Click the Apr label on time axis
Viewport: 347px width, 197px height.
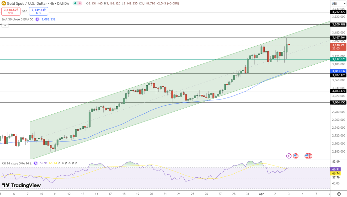[x=261, y=194]
